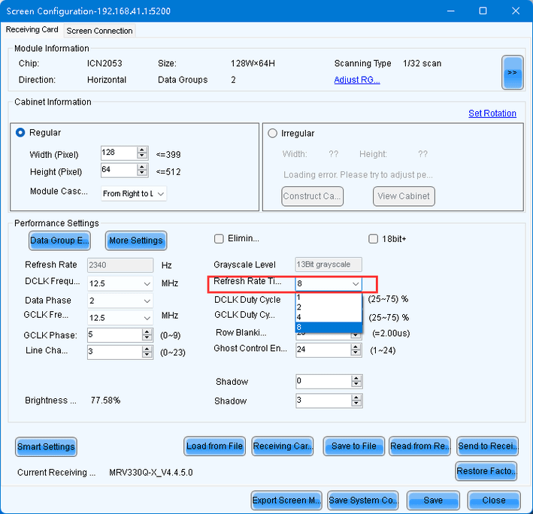This screenshot has height=514, width=533.
Task: Click Export Screen M... button
Action: [x=286, y=500]
